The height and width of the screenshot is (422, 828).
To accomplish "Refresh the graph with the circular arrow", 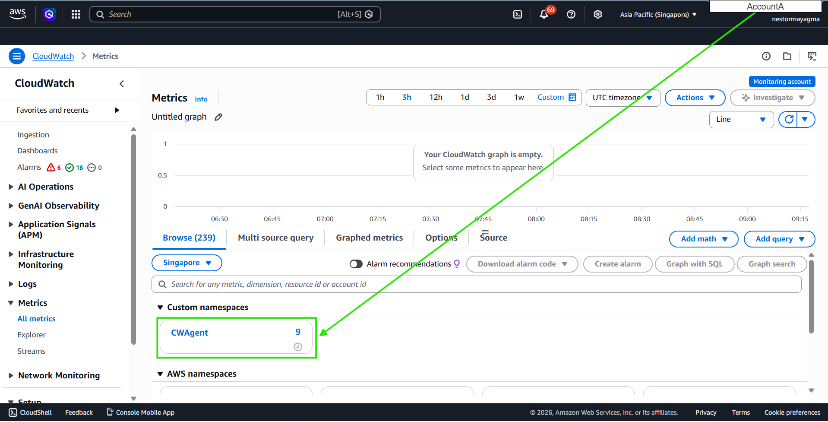I will click(789, 120).
